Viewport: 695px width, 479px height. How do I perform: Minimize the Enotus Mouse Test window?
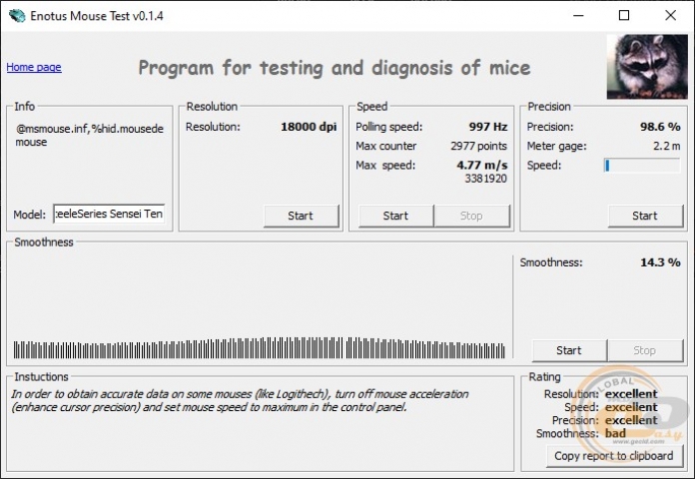click(578, 16)
